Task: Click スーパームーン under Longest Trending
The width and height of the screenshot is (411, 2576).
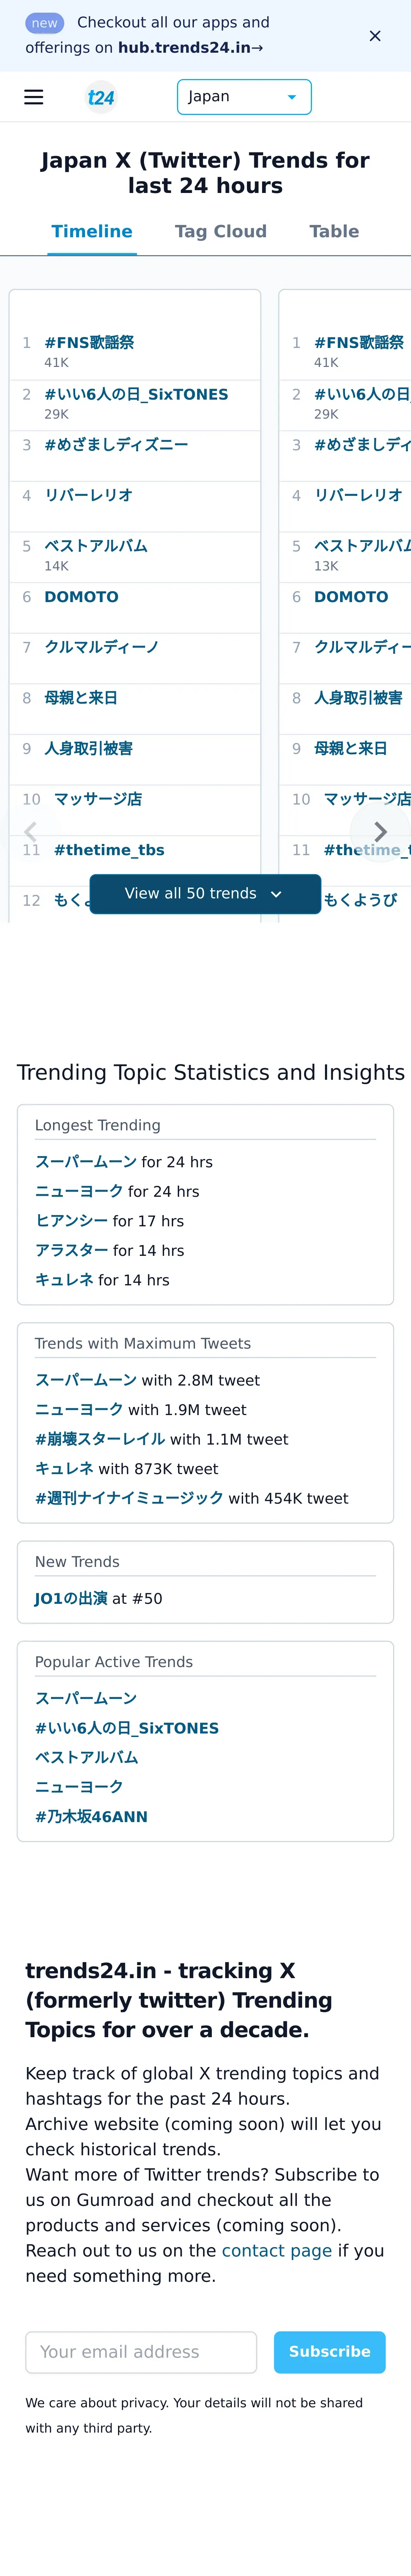Action: click(x=86, y=1161)
